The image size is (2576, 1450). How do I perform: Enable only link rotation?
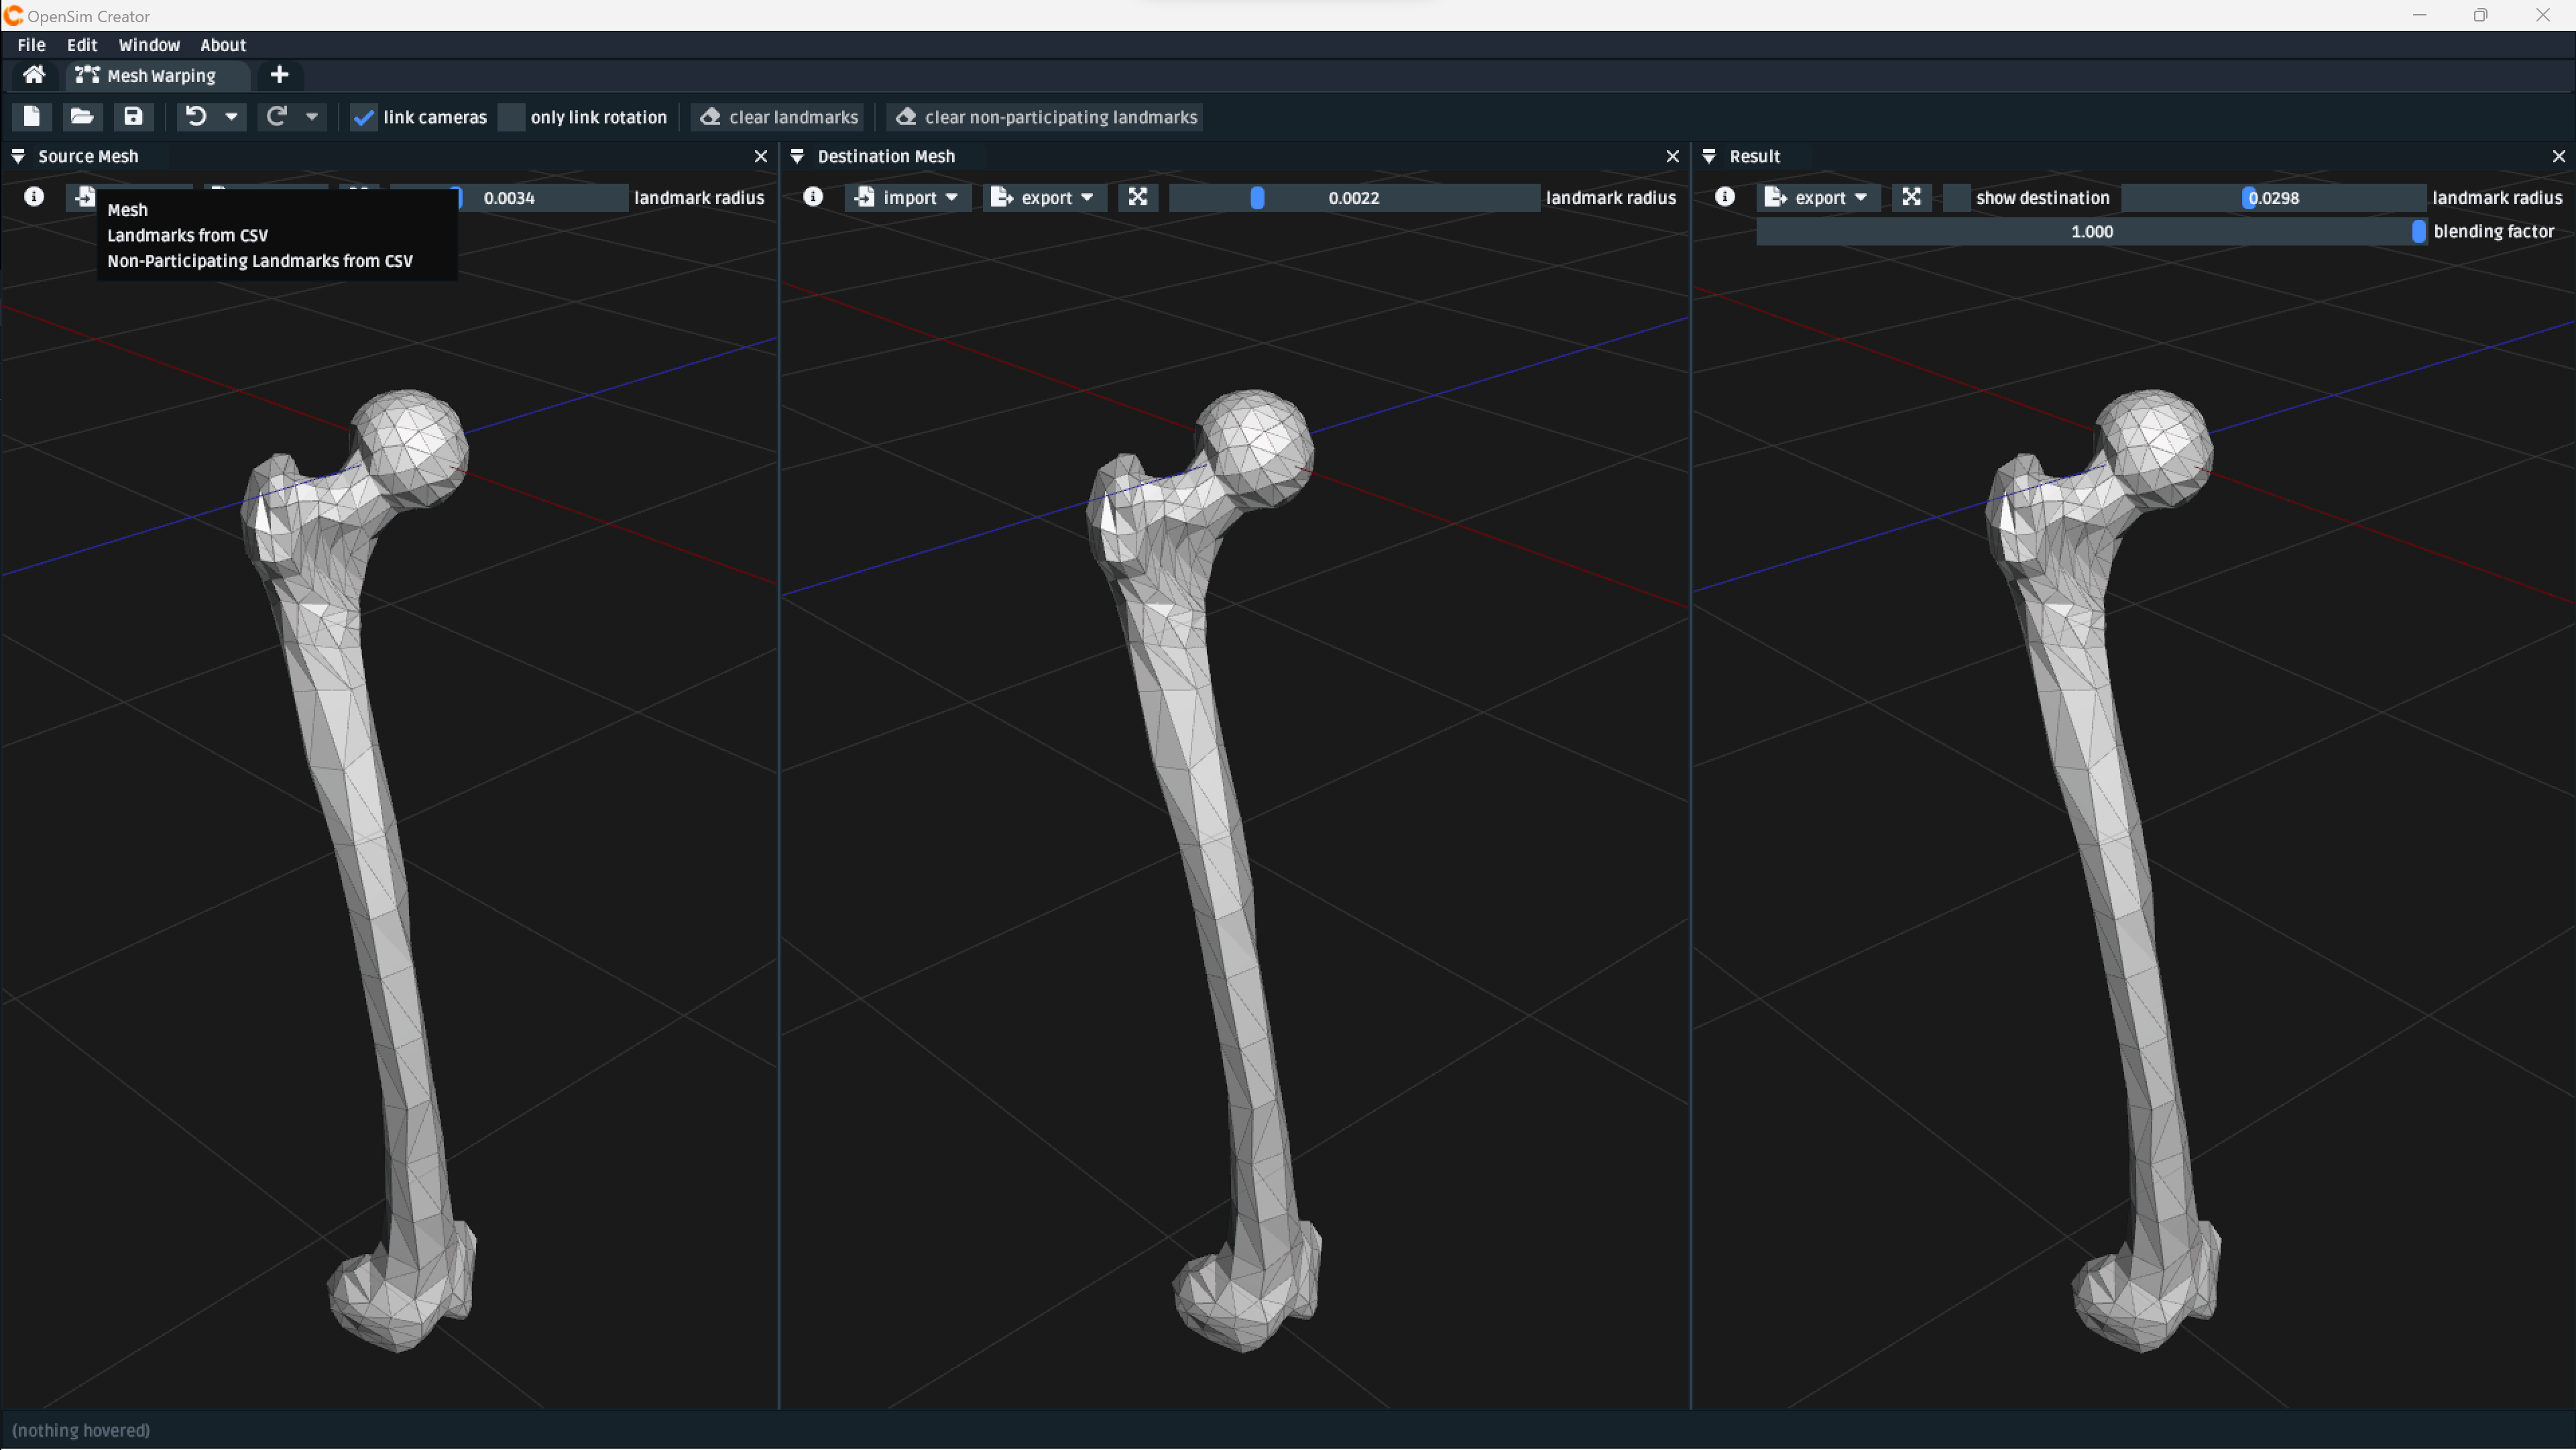pos(511,117)
